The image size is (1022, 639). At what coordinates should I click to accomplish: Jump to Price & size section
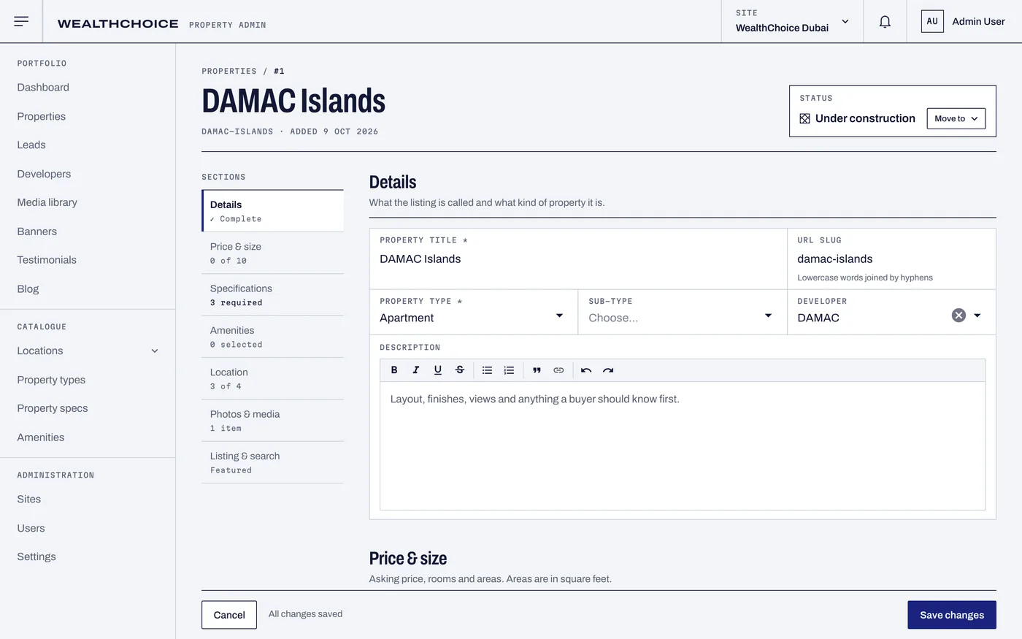272,253
